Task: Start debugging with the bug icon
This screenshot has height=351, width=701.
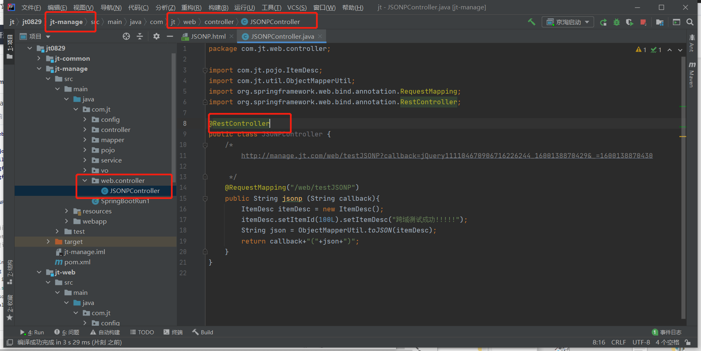Action: (x=617, y=22)
